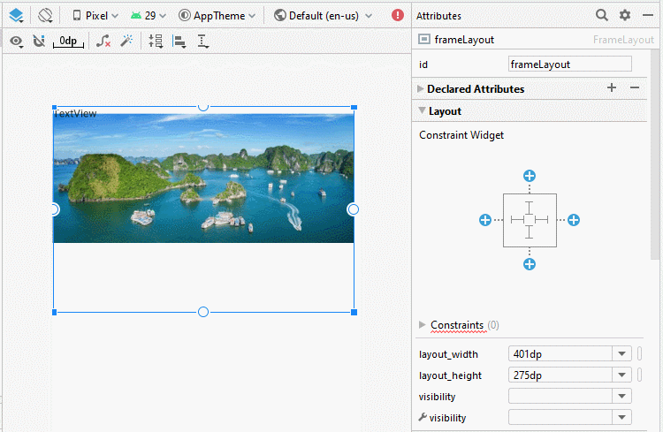663x432 pixels.
Task: Remove a declared attribute with minus
Action: (634, 88)
